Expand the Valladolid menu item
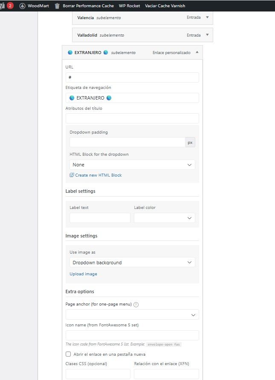This screenshot has width=275, height=380. 207,35
